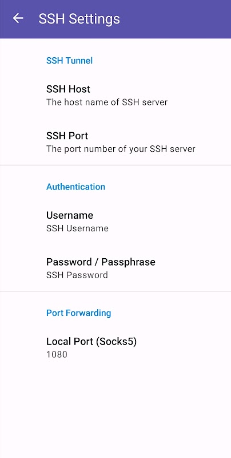Click the SSH Settings page title

[79, 19]
